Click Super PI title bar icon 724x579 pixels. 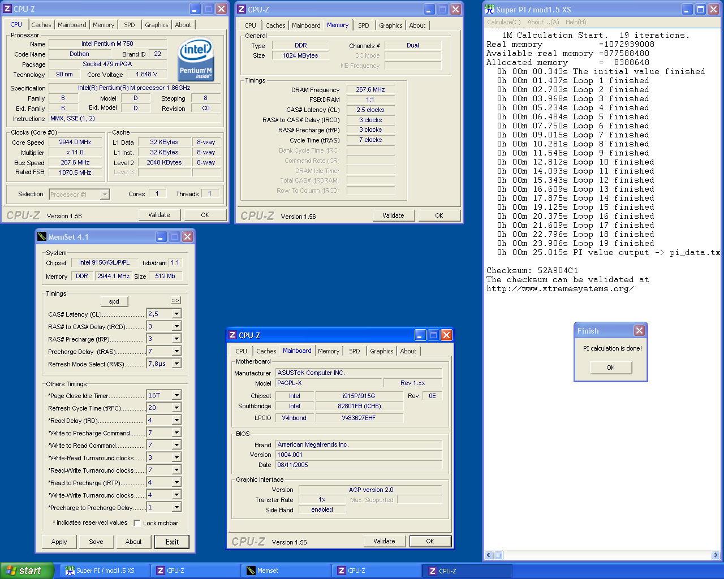click(490, 9)
